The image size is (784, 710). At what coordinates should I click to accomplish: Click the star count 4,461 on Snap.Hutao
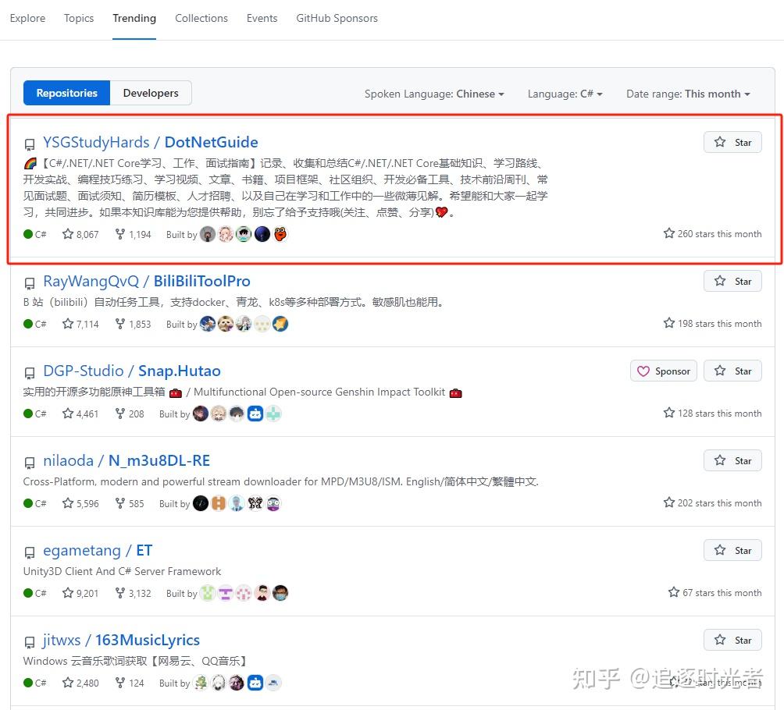86,414
